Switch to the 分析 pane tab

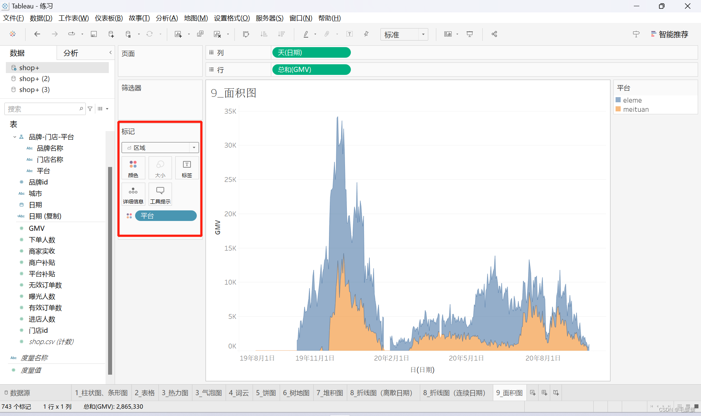pos(71,53)
